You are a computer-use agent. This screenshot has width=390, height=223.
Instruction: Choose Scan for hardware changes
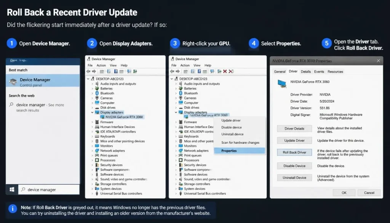(x=240, y=143)
